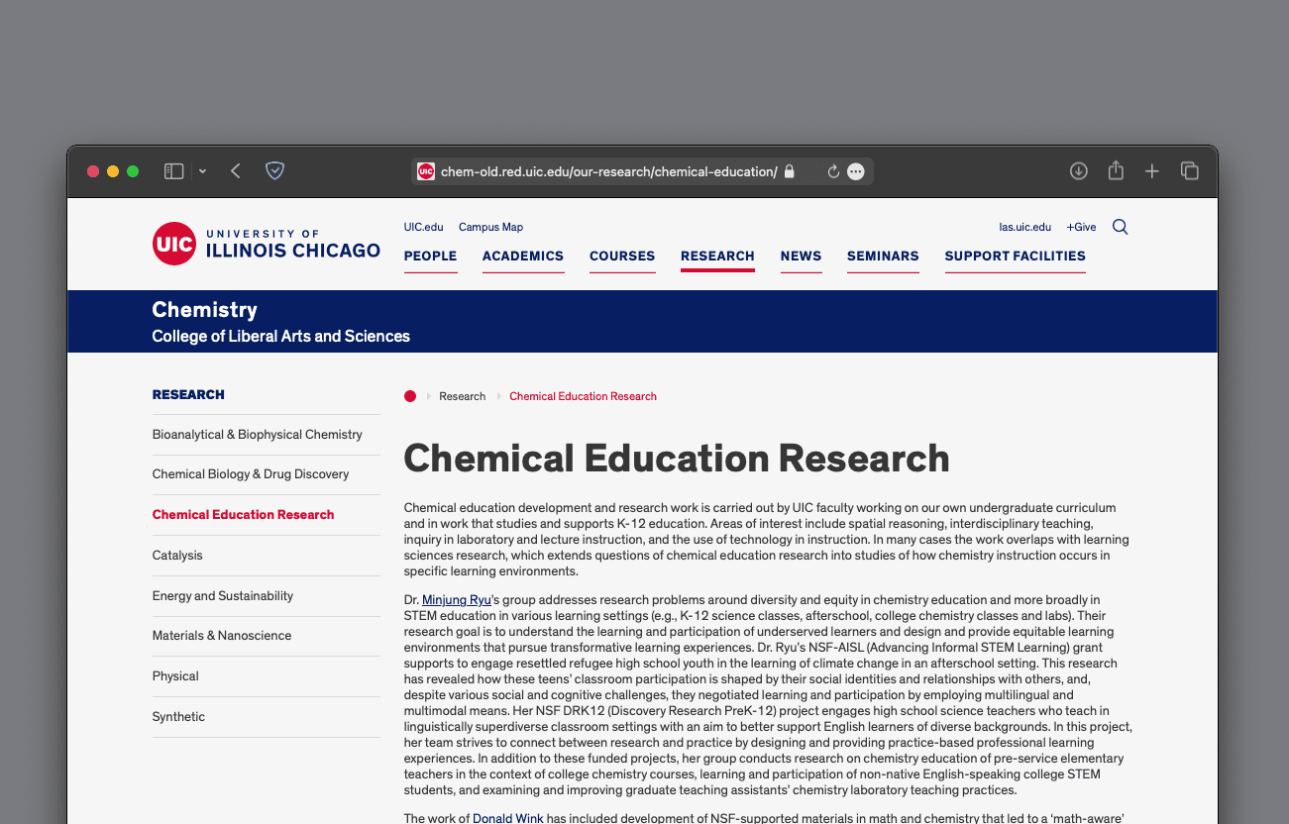Image resolution: width=1289 pixels, height=824 pixels.
Task: Click Research in the breadcrumb
Action: coord(463,396)
